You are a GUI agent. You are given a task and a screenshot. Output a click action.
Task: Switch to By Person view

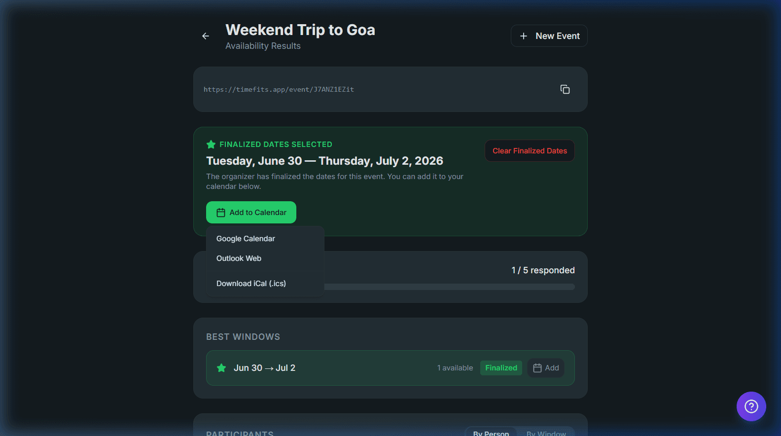[491, 433]
